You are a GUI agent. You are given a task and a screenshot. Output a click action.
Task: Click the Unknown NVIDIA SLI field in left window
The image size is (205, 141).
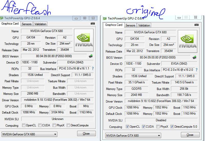pyautogui.click(x=57, y=119)
